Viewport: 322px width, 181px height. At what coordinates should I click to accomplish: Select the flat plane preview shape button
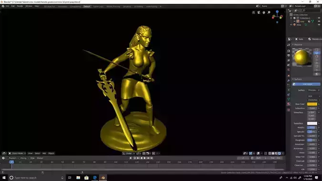[317, 50]
